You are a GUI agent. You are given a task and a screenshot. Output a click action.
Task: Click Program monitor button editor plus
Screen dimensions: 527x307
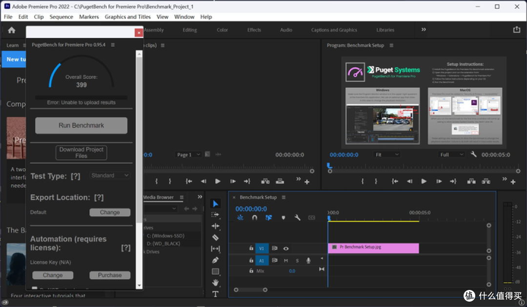(513, 182)
